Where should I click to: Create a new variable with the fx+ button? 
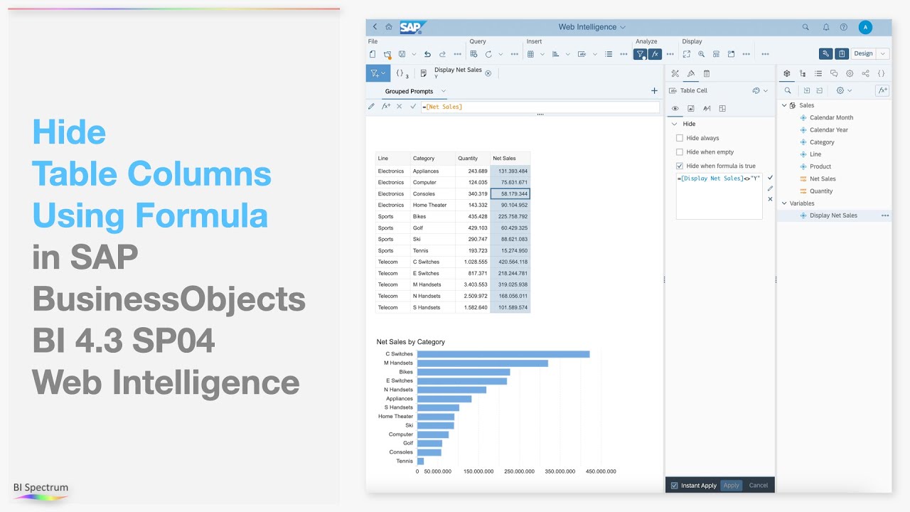point(882,91)
